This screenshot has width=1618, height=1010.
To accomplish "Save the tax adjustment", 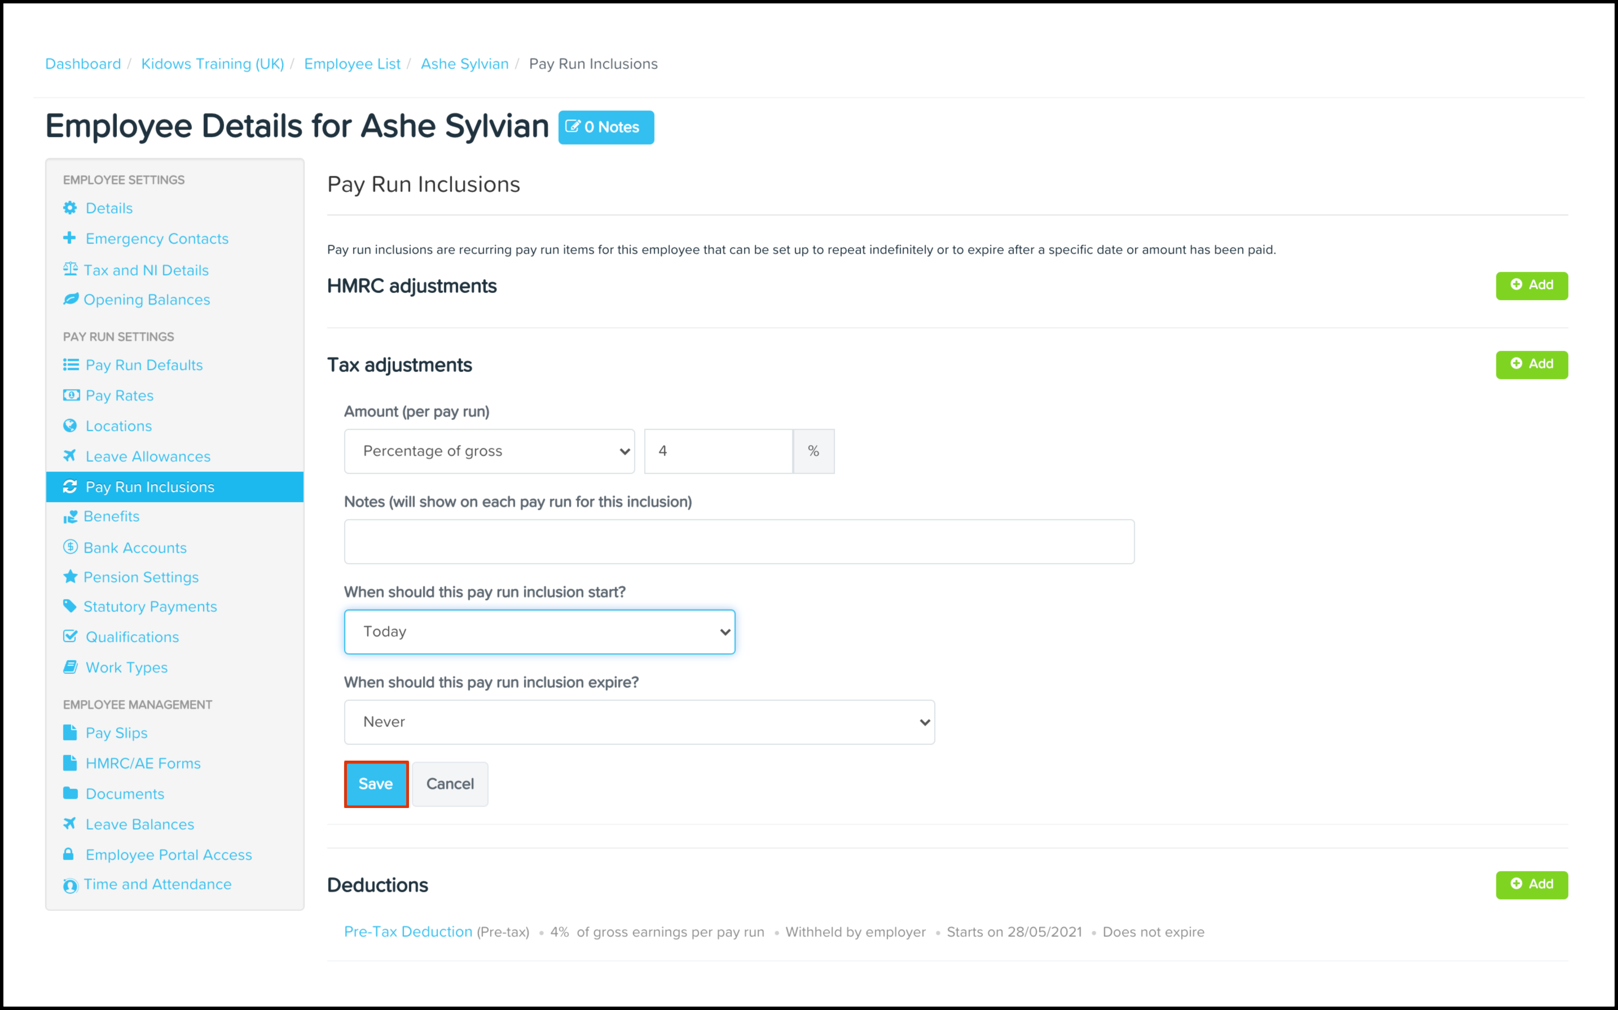I will [376, 784].
